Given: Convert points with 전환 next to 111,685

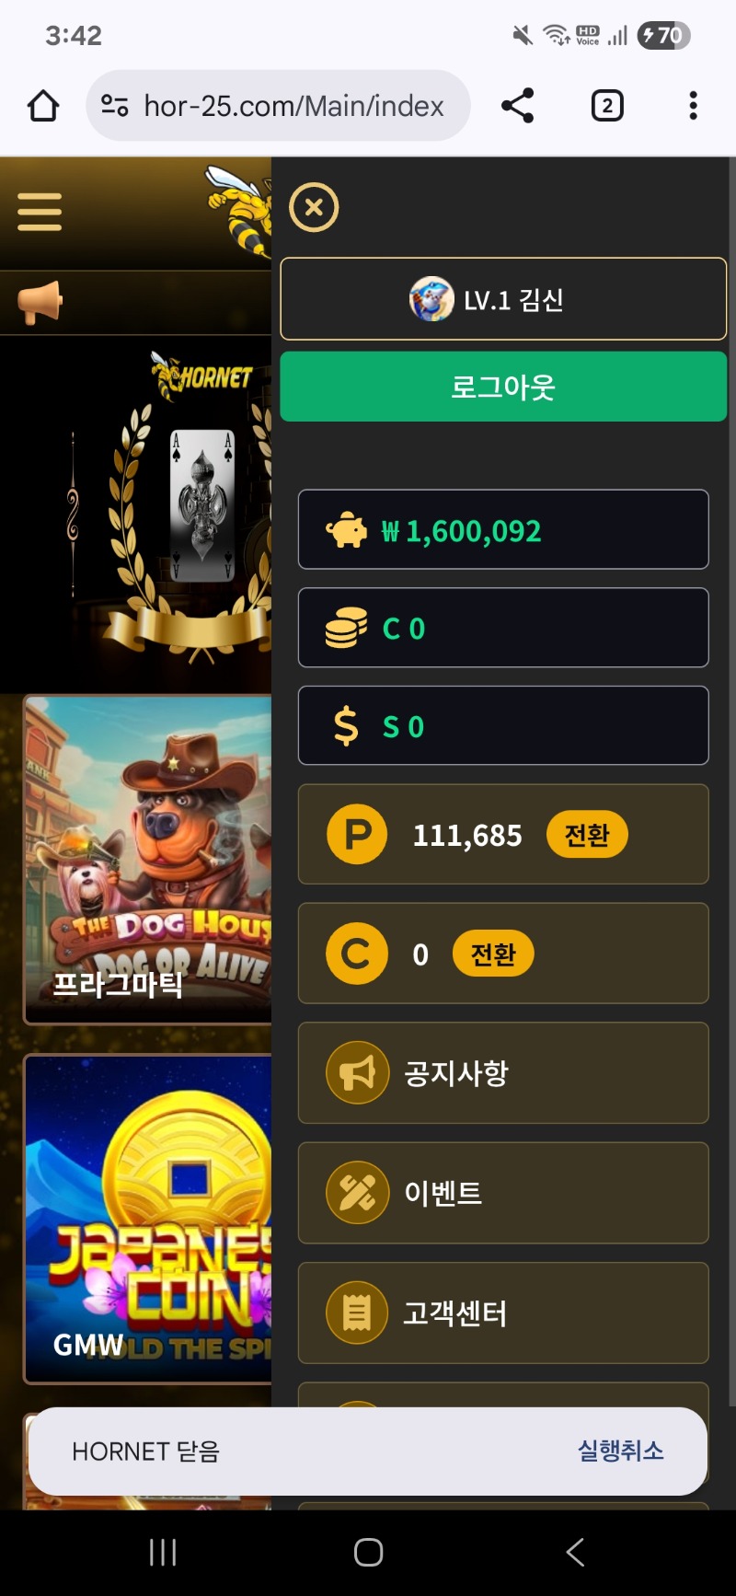Looking at the screenshot, I should (587, 835).
